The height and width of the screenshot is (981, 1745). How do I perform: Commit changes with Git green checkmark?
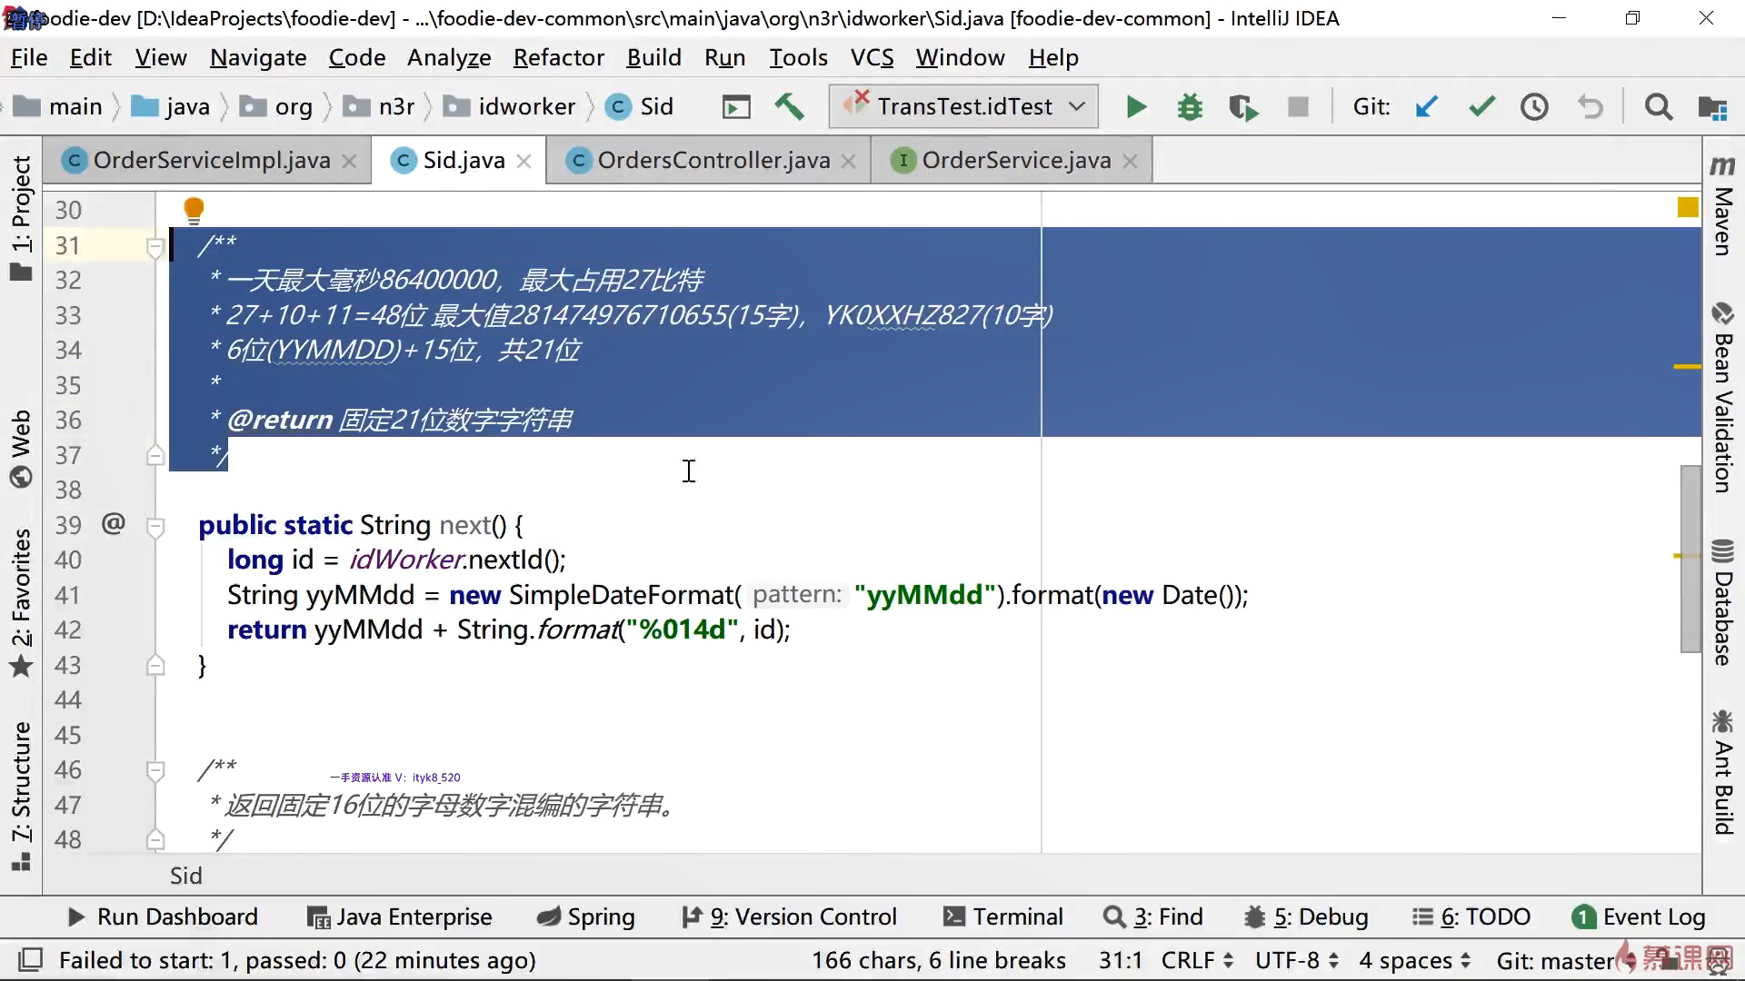tap(1481, 107)
